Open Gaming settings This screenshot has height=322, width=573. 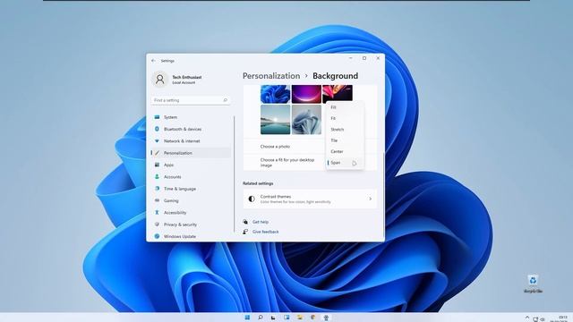pyautogui.click(x=191, y=200)
